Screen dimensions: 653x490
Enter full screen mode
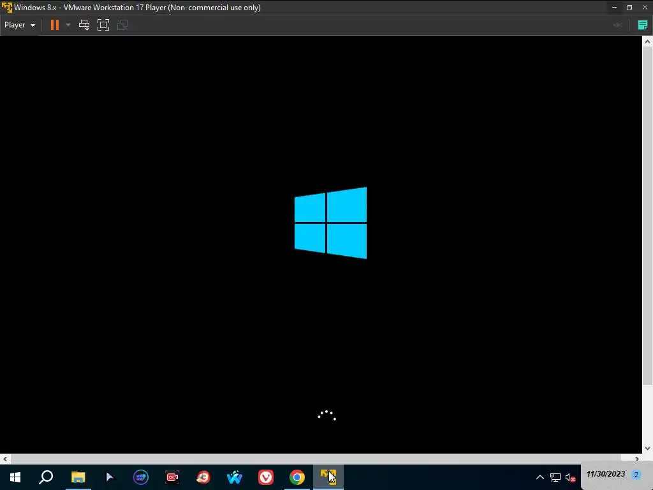click(103, 25)
